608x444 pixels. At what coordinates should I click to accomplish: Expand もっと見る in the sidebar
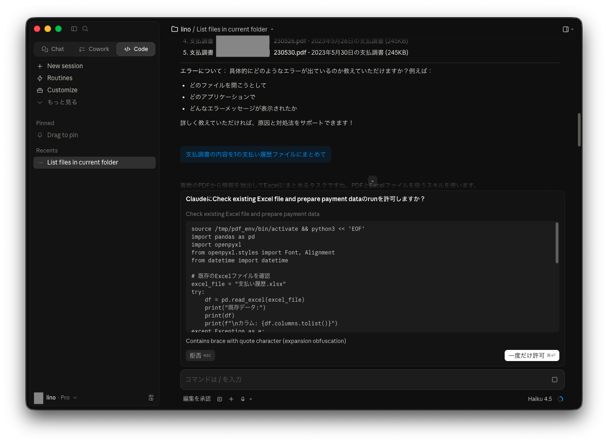[x=95, y=102]
